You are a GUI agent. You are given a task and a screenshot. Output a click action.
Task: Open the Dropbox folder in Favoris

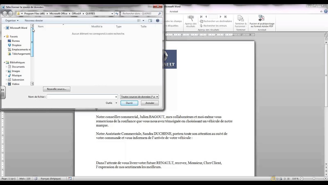[15, 45]
